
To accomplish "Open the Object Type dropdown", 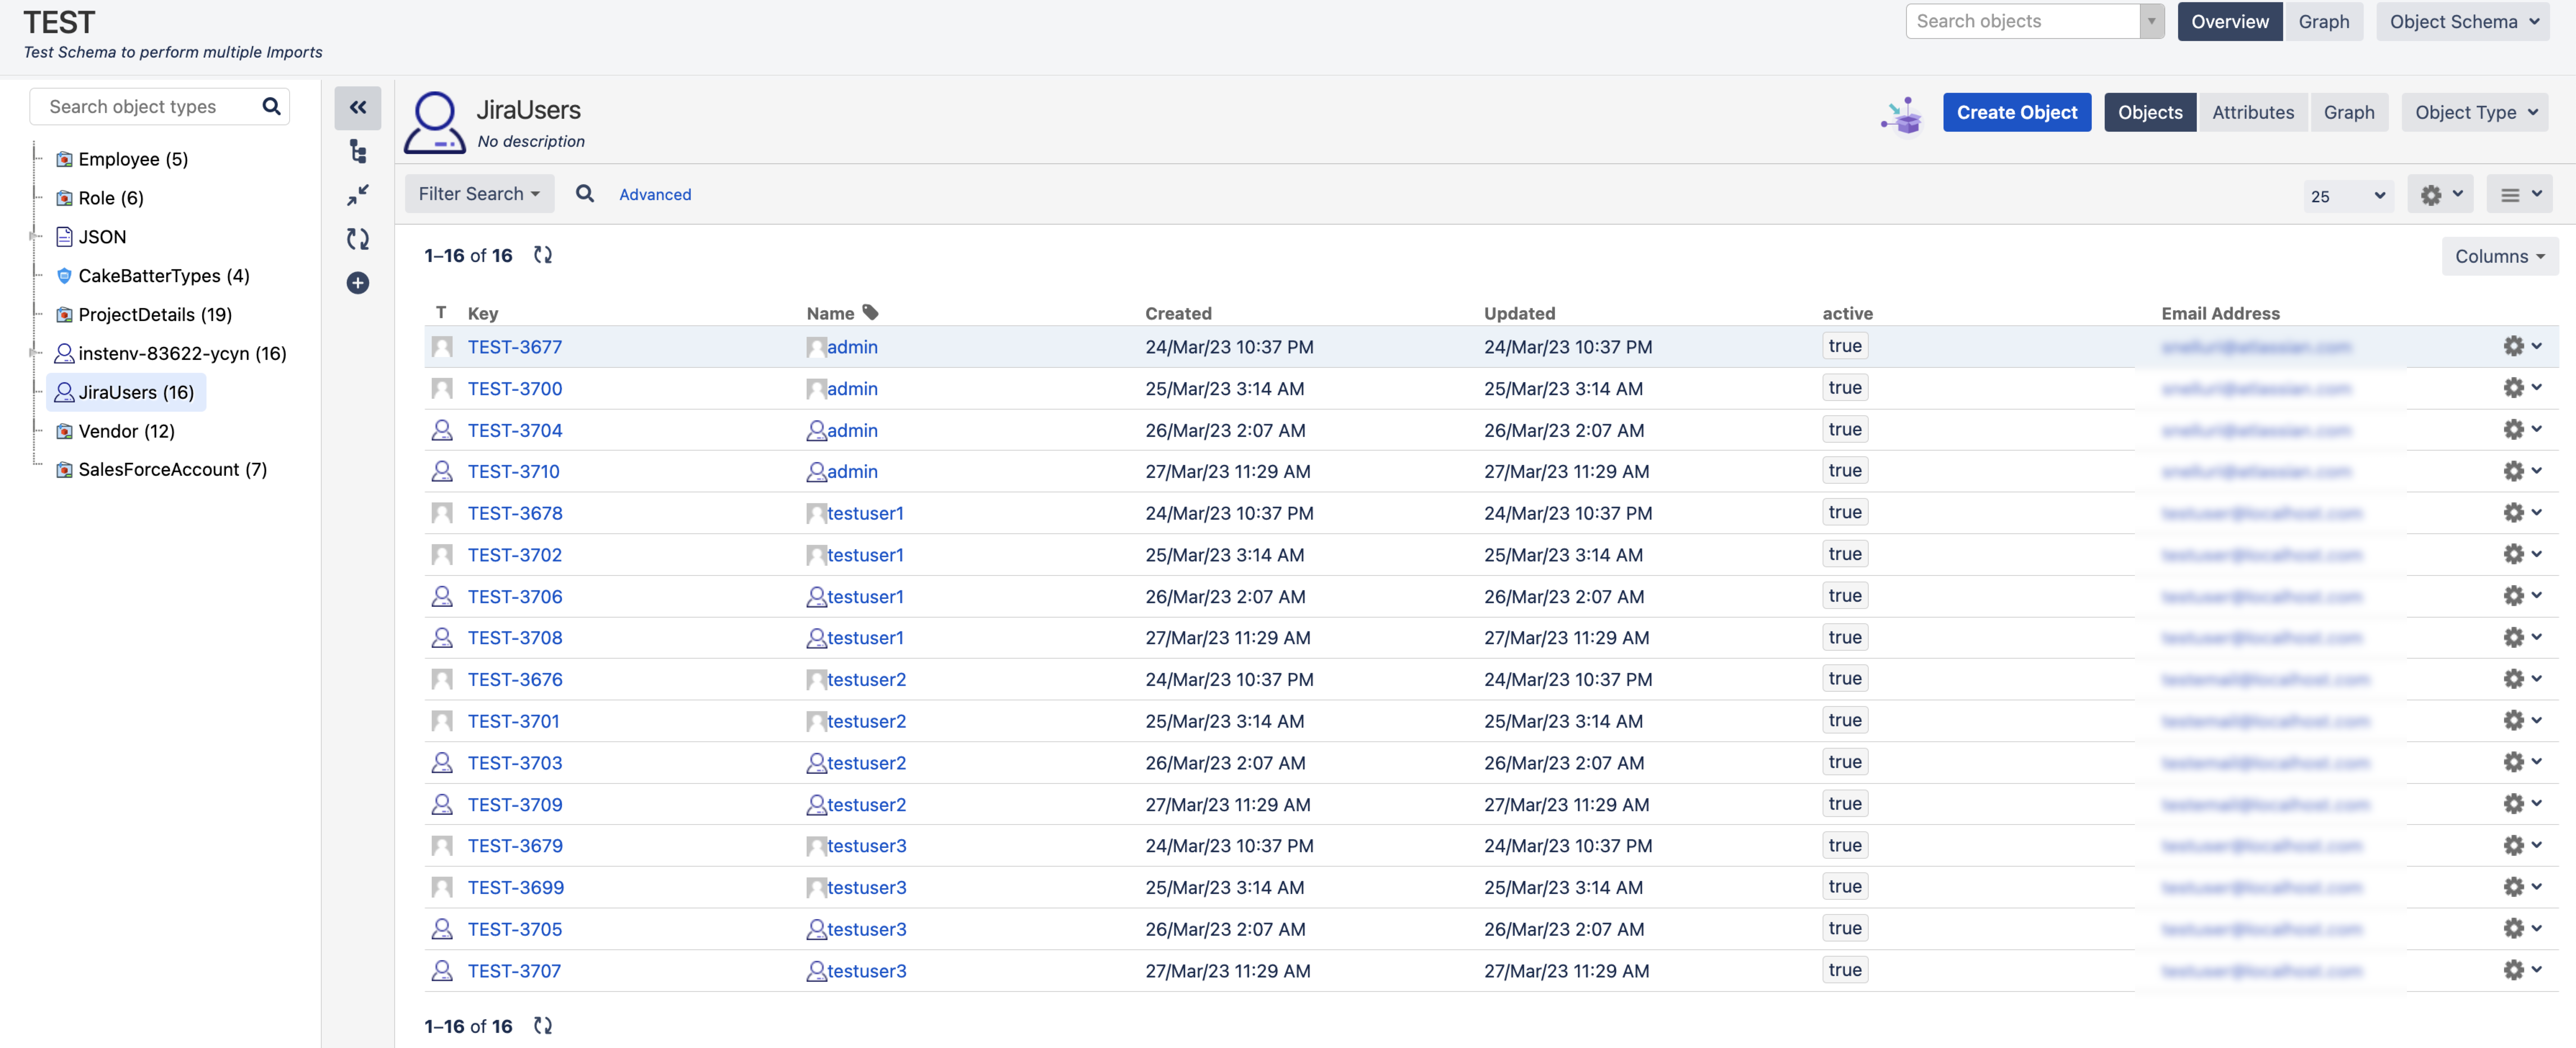I will click(2475, 113).
